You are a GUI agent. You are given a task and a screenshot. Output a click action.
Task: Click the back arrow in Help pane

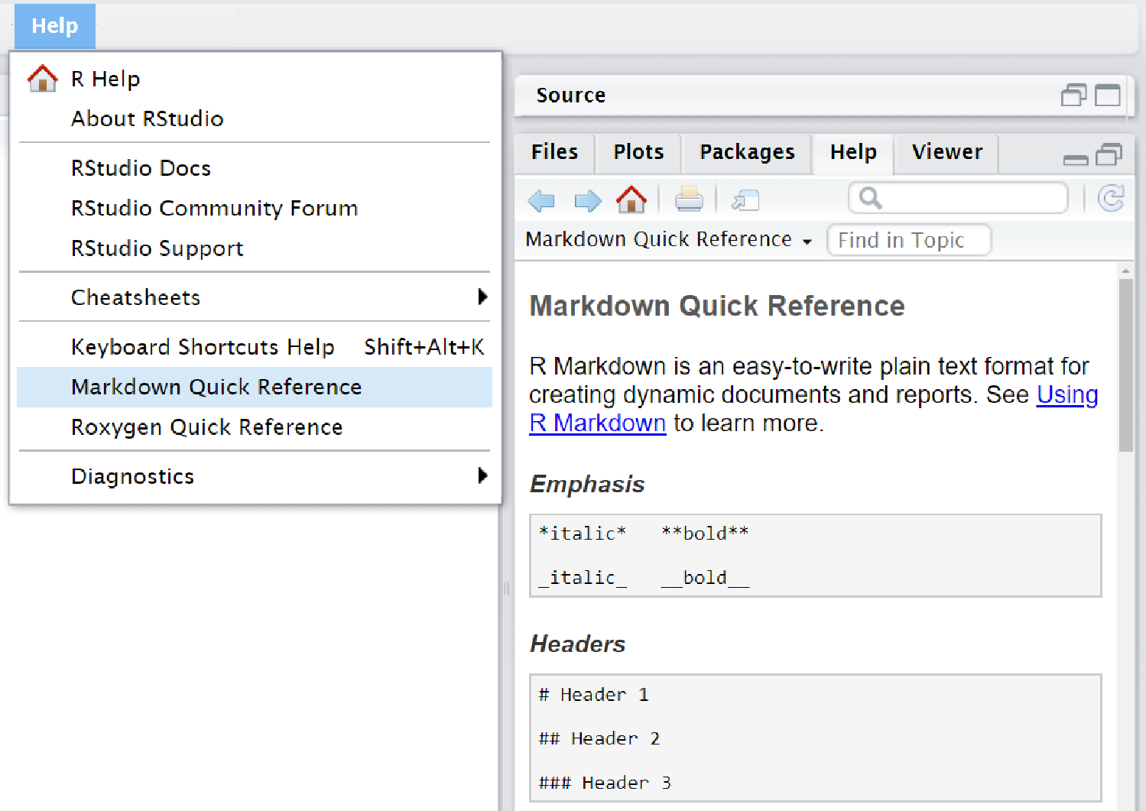click(541, 201)
